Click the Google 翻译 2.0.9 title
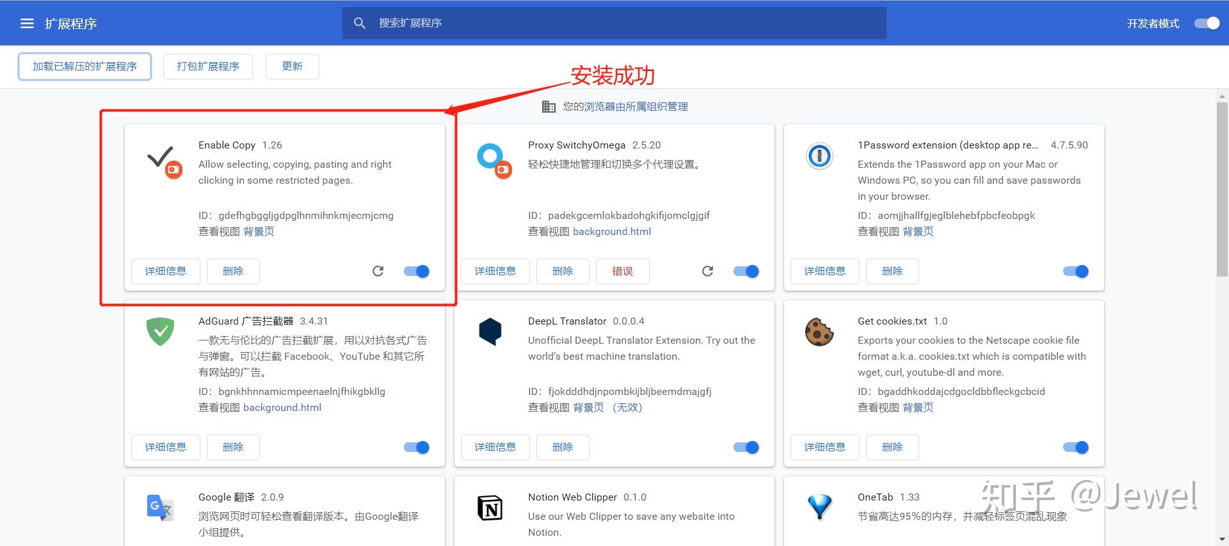Screen dimensions: 1229x546 241,497
